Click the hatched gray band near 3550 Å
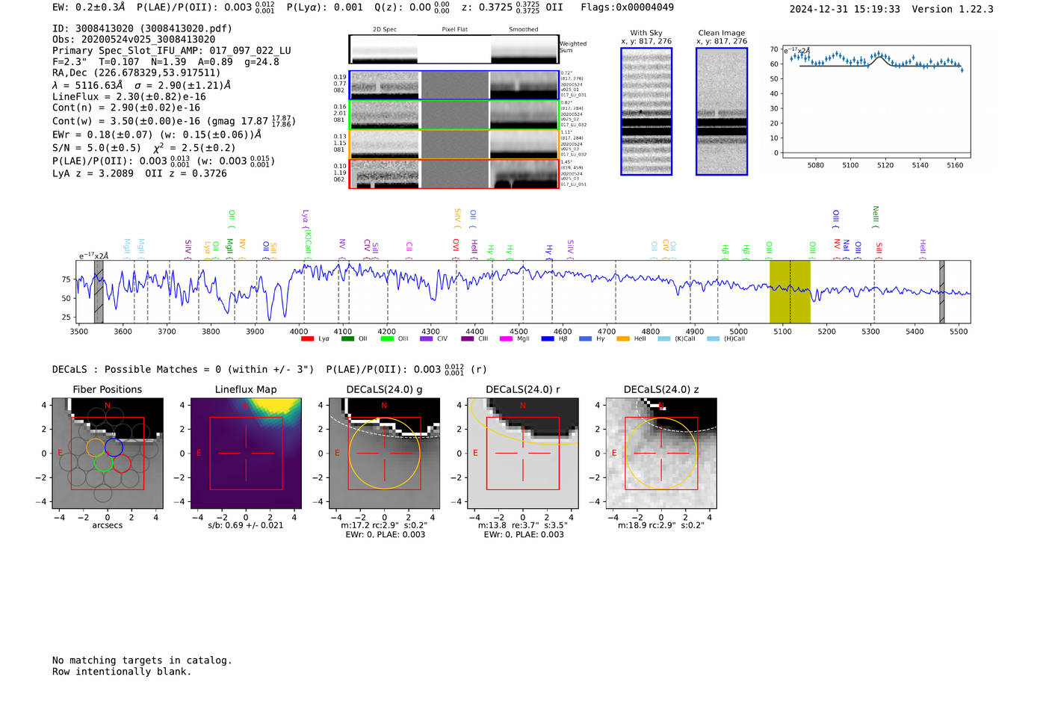1046x712 pixels. point(99,292)
